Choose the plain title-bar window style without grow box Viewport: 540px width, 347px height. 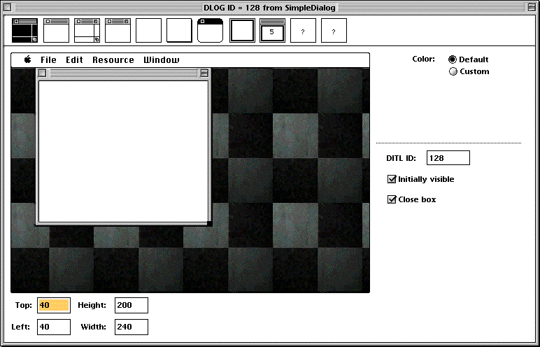click(56, 31)
